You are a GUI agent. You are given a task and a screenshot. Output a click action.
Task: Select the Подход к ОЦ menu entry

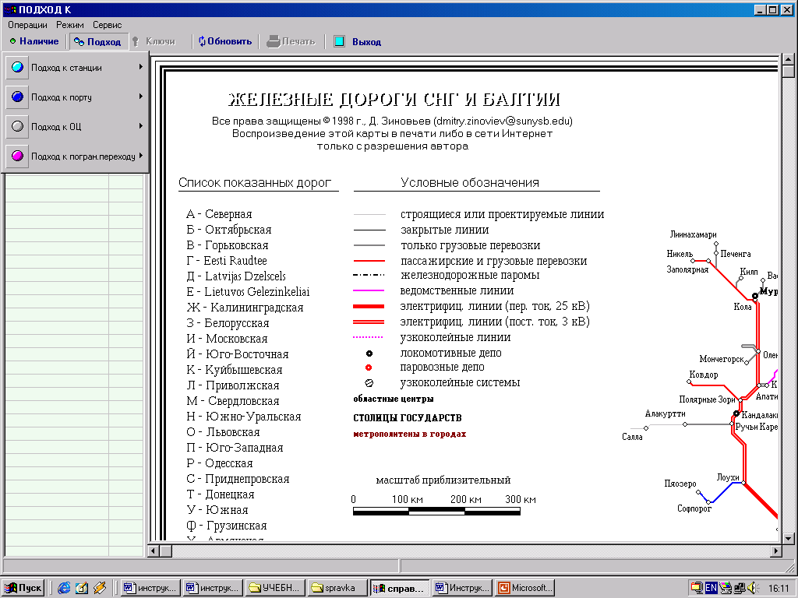(76, 126)
